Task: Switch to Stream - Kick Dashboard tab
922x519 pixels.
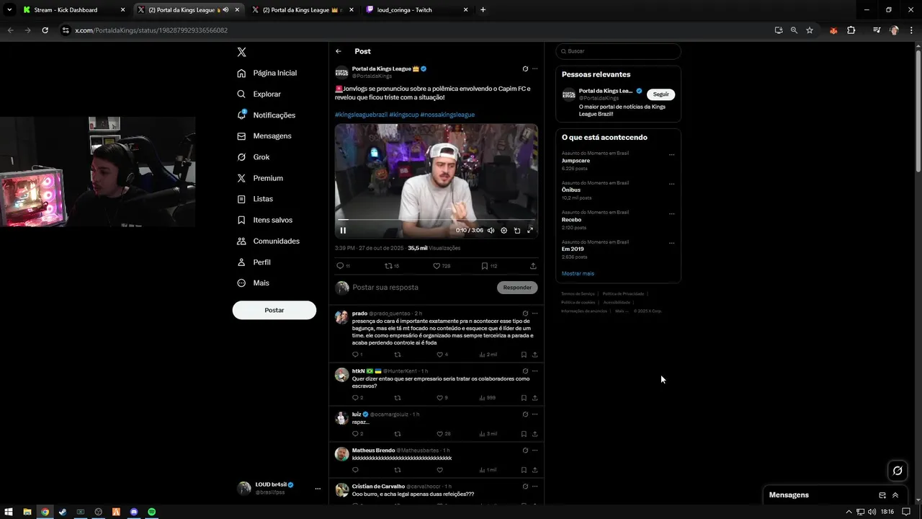Action: coord(73,10)
